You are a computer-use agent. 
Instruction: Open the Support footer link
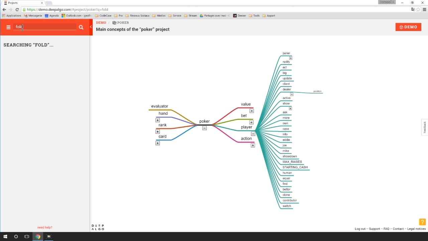point(374,229)
